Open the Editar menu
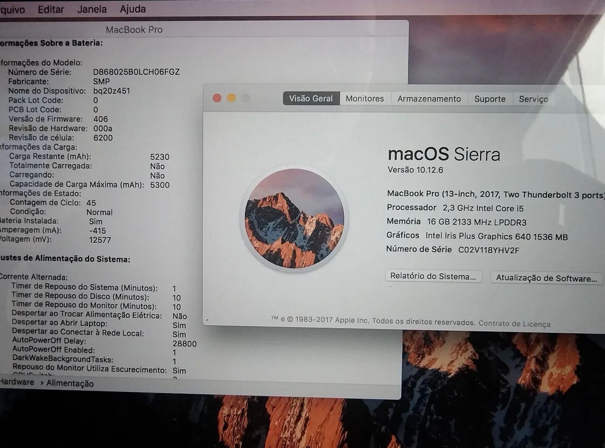Image resolution: width=605 pixels, height=448 pixels. click(51, 9)
